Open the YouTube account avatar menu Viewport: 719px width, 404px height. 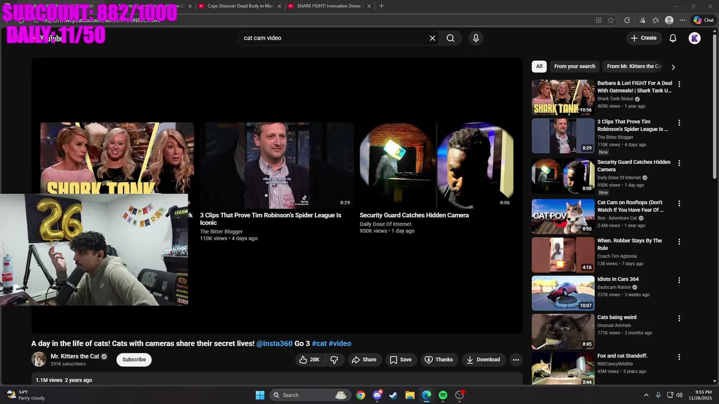point(695,38)
